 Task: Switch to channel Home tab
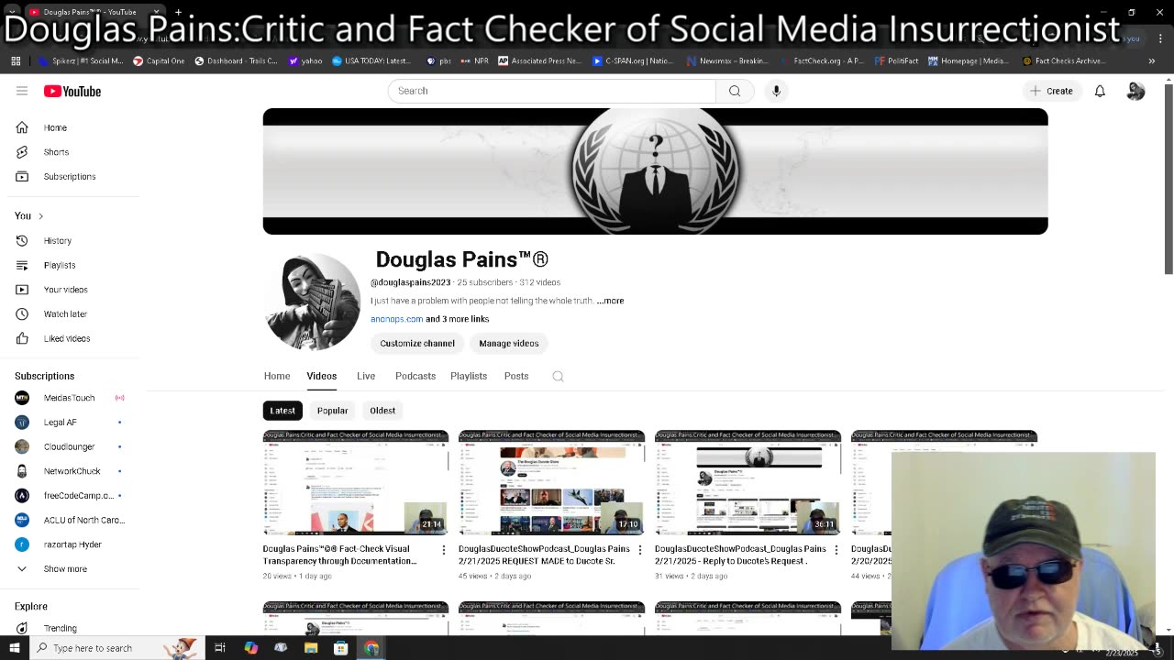pyautogui.click(x=277, y=376)
